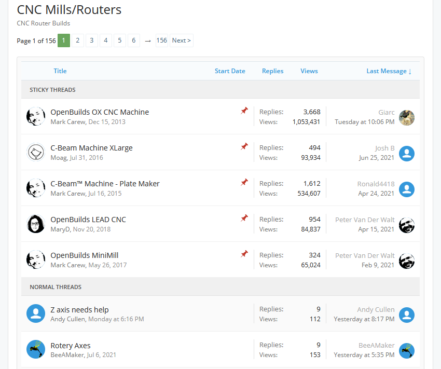This screenshot has width=441, height=369.
Task: Click BeeAMaker last poster name
Action: [x=376, y=345]
